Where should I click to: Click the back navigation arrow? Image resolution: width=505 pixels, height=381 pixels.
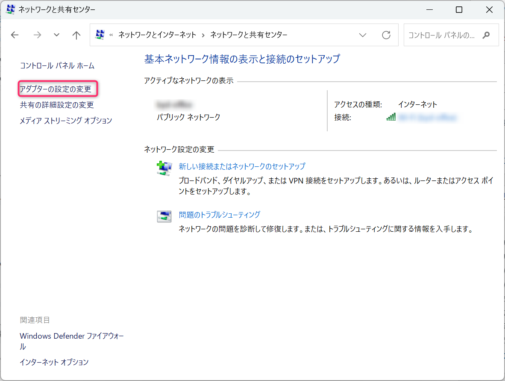[15, 35]
